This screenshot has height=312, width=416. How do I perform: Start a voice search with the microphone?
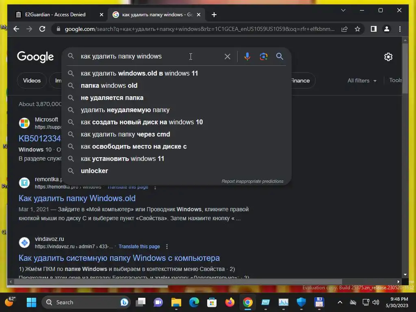(x=247, y=56)
